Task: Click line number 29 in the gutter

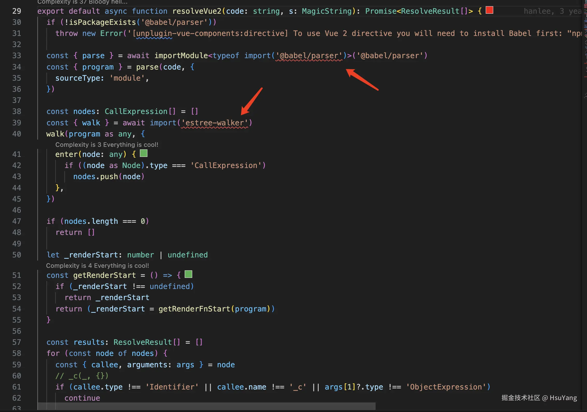Action: click(x=17, y=11)
